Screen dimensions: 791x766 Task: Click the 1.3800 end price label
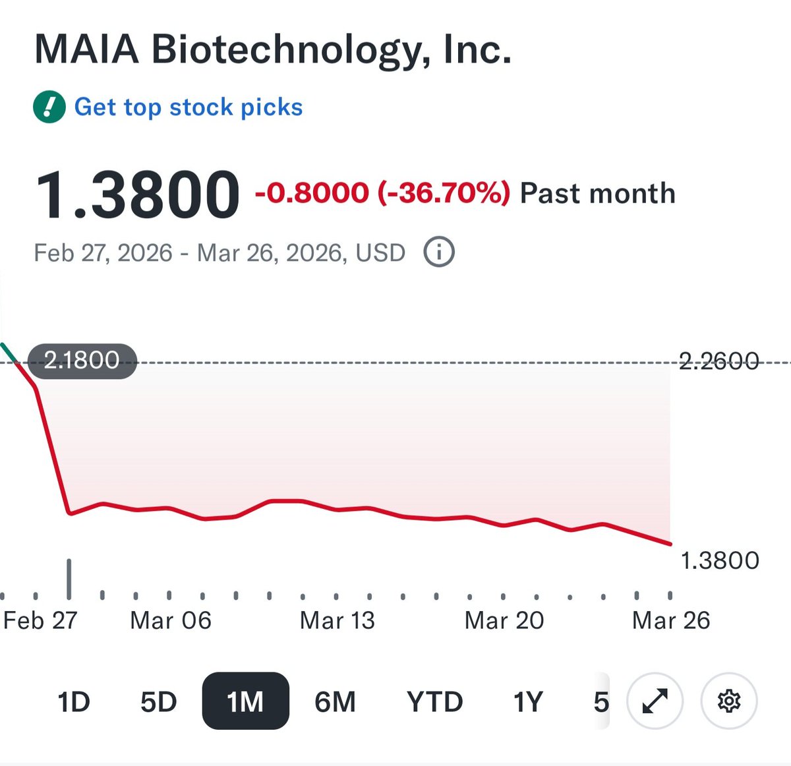coord(720,560)
